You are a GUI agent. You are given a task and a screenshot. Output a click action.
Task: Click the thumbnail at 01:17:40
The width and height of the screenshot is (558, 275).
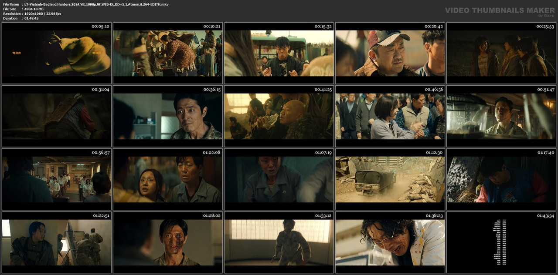click(501, 179)
